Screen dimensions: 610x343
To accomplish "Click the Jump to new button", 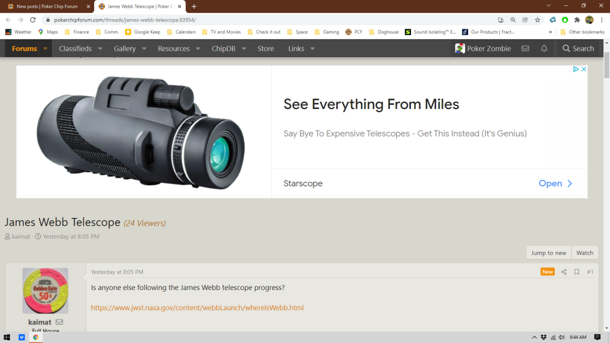I will coord(549,252).
